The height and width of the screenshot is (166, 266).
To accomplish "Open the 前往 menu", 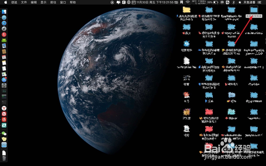I will (x=53, y=2).
